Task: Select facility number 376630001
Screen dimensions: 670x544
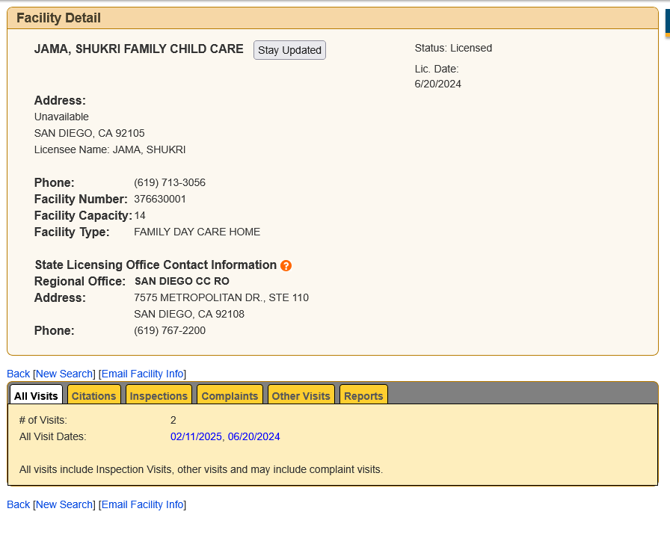Action: [160, 199]
